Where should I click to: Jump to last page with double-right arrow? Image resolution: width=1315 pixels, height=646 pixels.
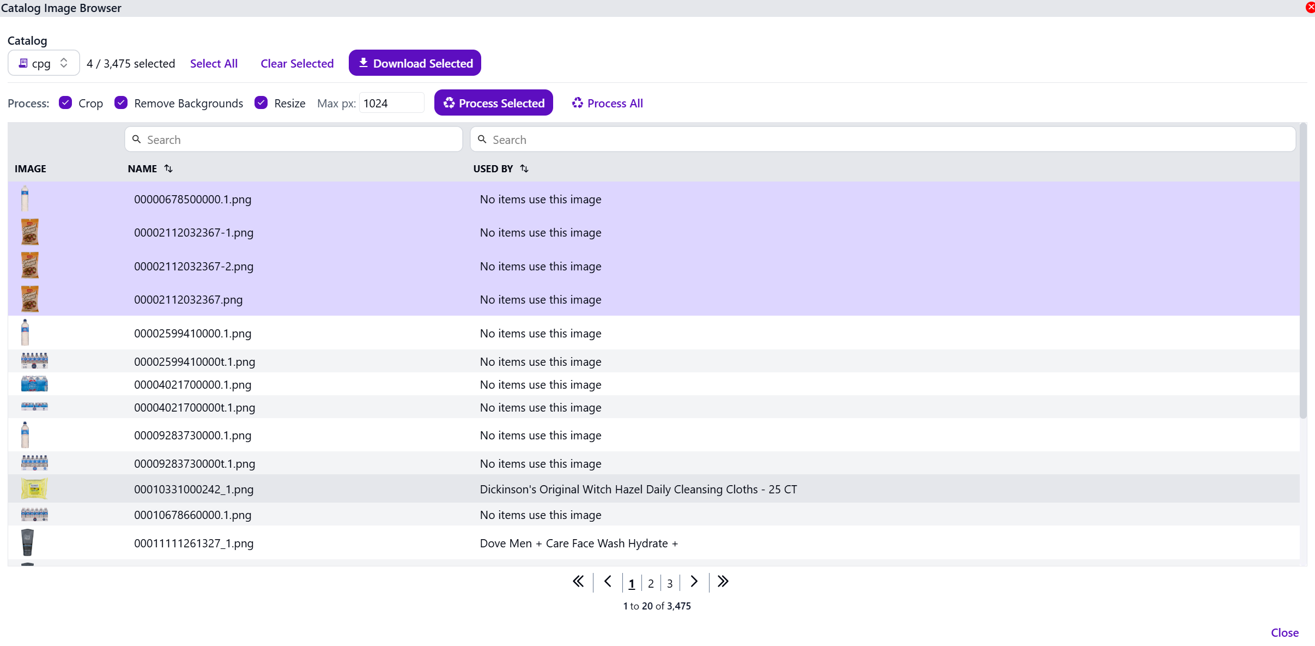(x=723, y=582)
